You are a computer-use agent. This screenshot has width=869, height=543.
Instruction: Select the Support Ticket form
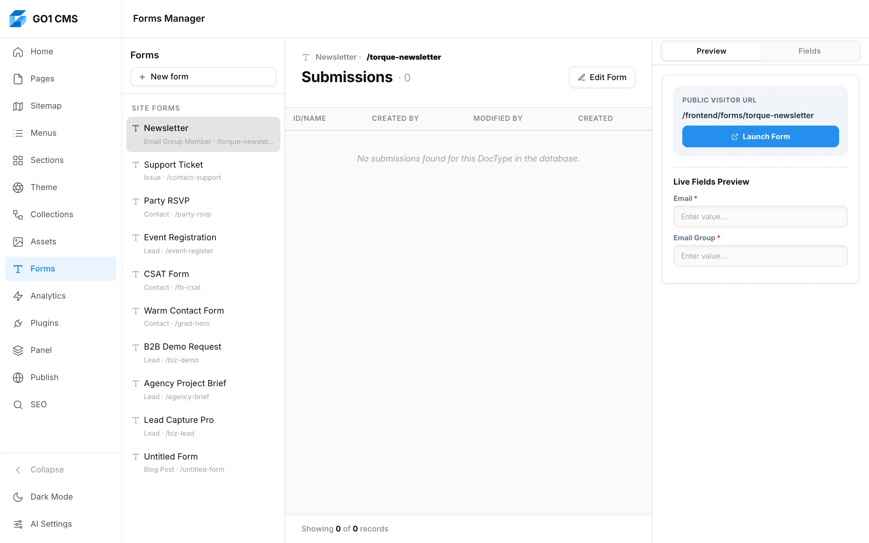203,171
